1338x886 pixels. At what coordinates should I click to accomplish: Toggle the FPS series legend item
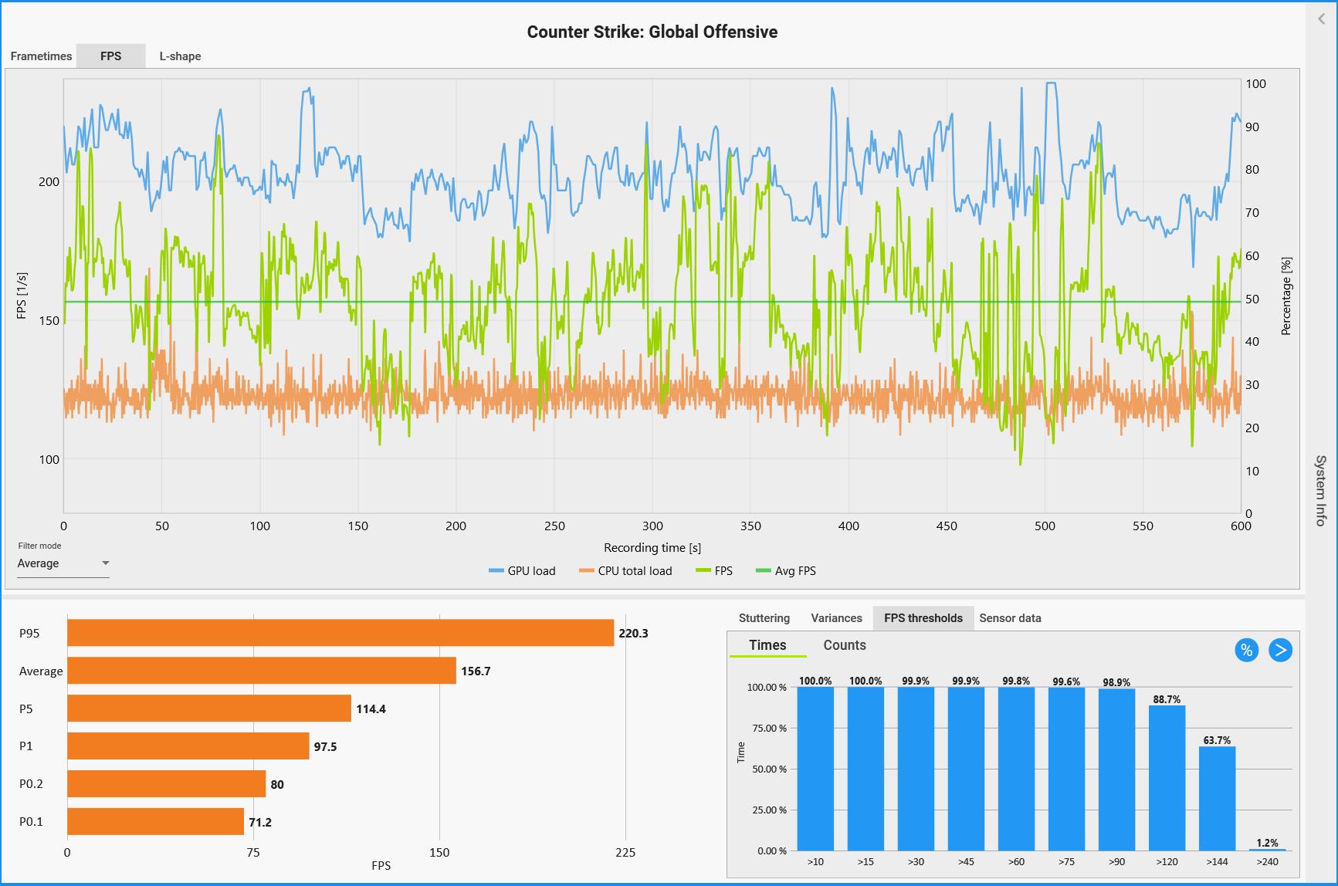point(714,571)
